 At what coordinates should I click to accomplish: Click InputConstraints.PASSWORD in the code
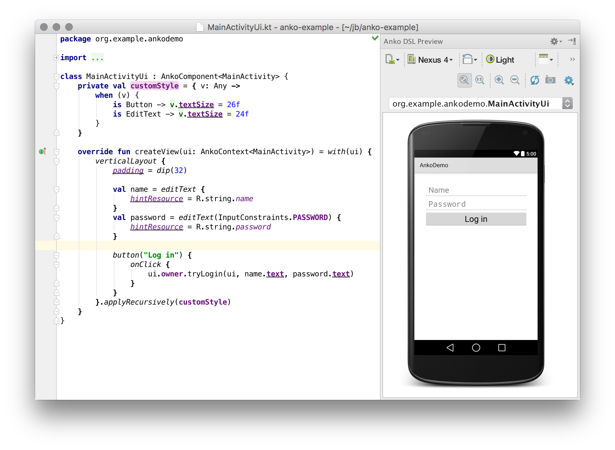273,217
